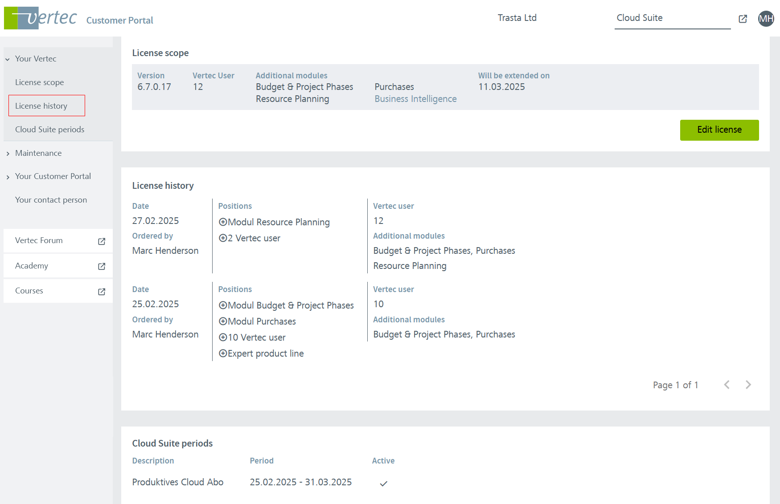Screen dimensions: 780x504
Task: Open the external link icon beside Cloud Suite
Action: [743, 19]
